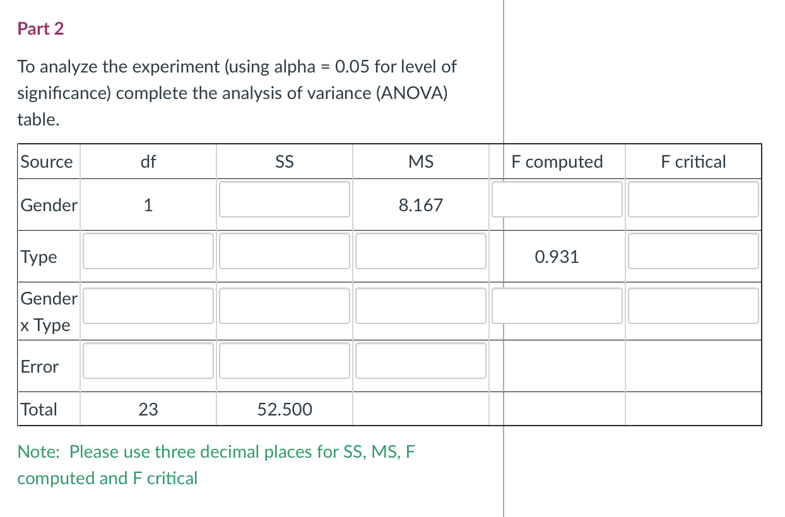Click the MS field for Gender x Type
The image size is (785, 517).
point(420,306)
